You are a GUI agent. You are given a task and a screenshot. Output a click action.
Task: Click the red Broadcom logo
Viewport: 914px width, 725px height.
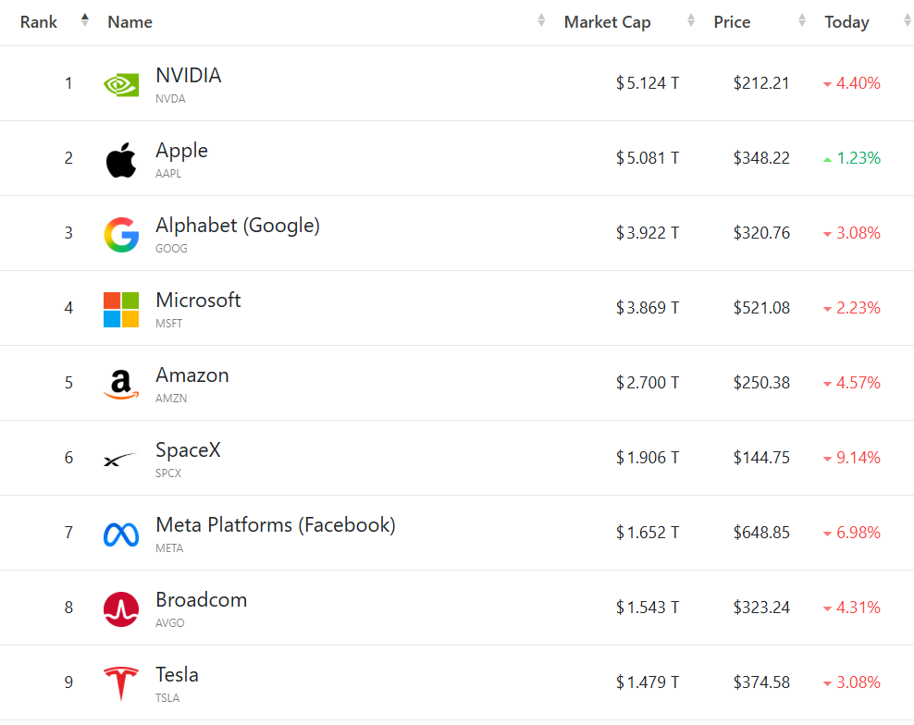tap(121, 609)
